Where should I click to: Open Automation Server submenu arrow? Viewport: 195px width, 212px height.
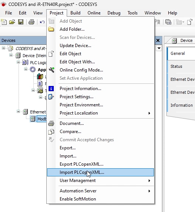[x=149, y=191]
